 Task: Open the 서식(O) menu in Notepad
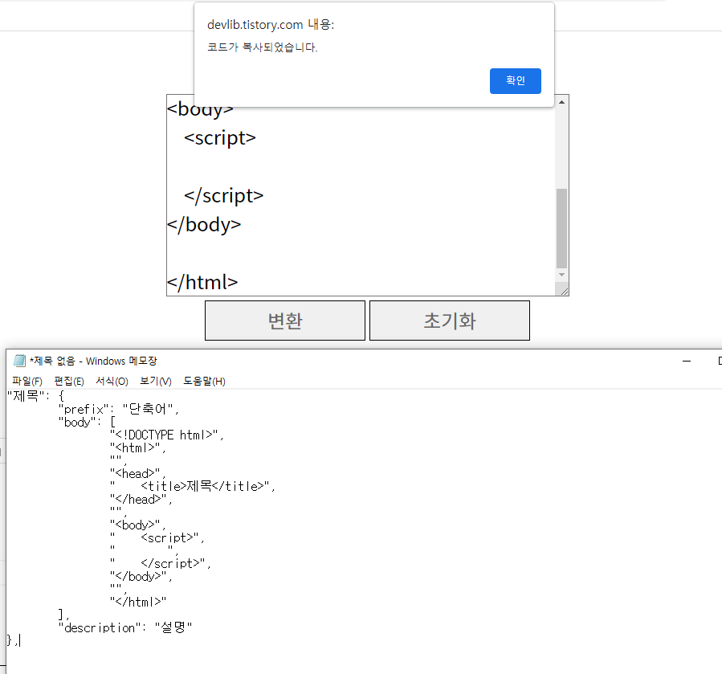coord(112,381)
